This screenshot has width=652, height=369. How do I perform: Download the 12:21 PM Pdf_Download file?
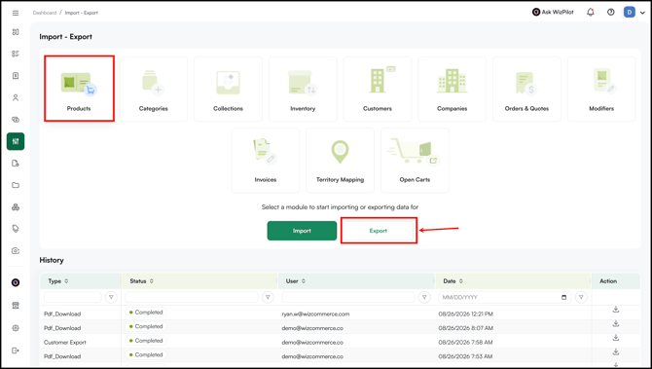point(616,310)
